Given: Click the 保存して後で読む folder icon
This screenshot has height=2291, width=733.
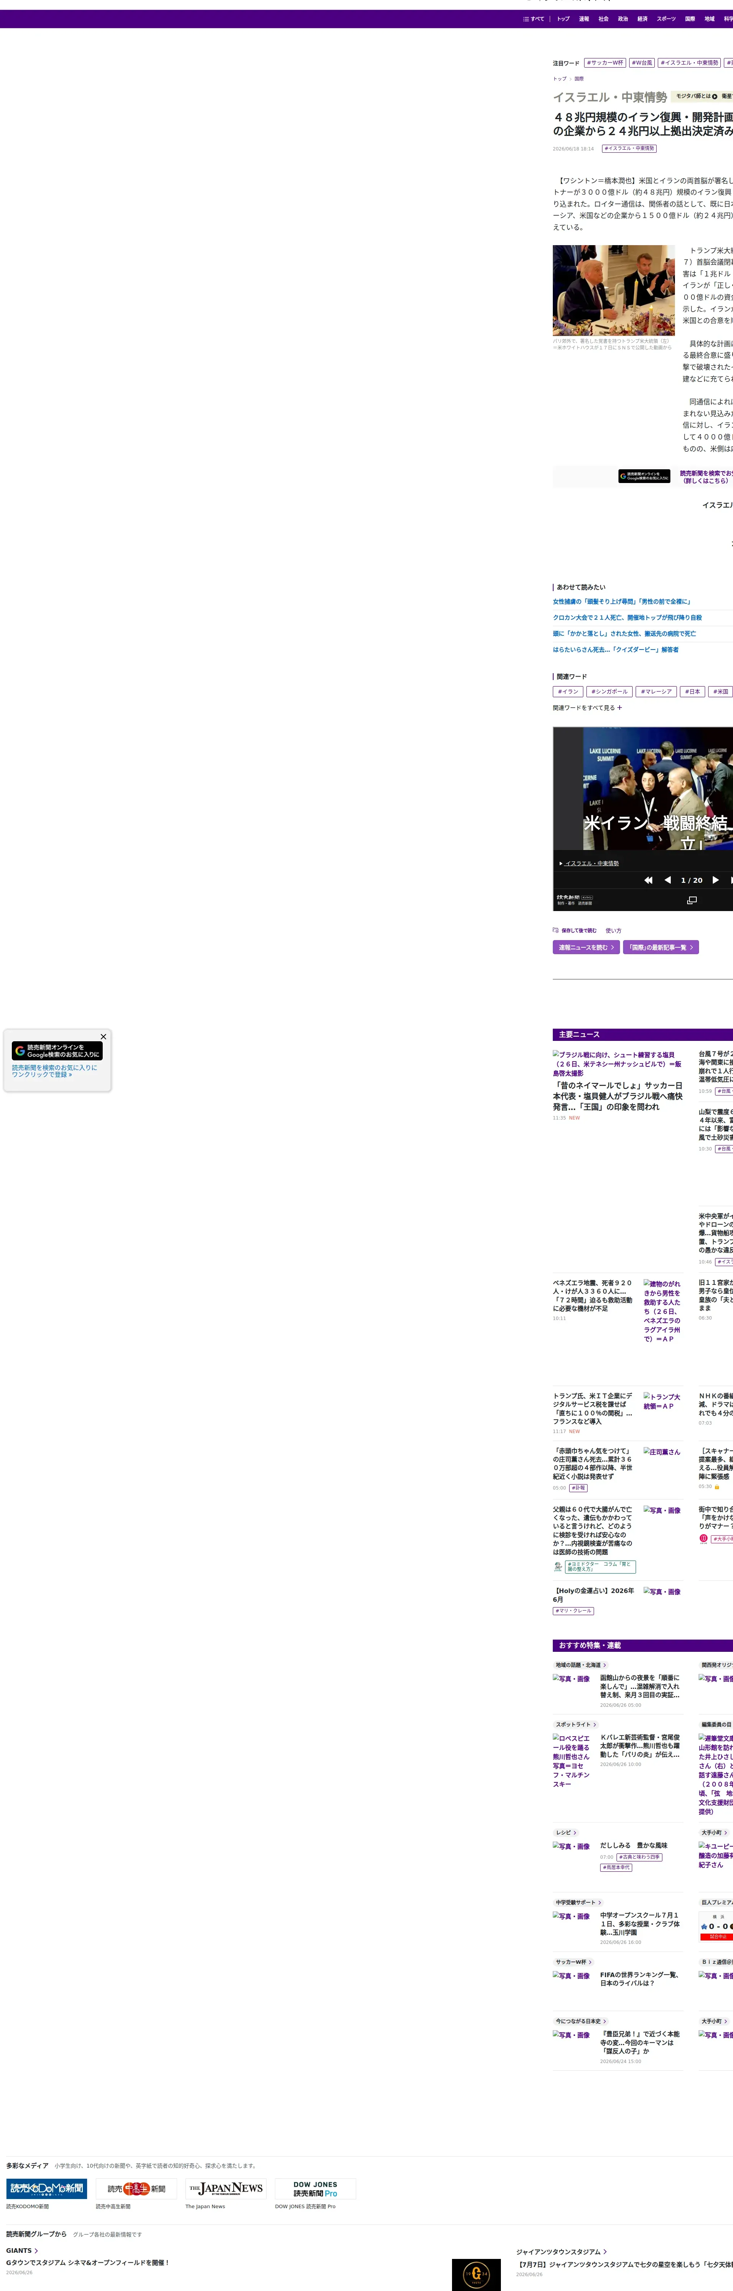Looking at the screenshot, I should pyautogui.click(x=555, y=930).
